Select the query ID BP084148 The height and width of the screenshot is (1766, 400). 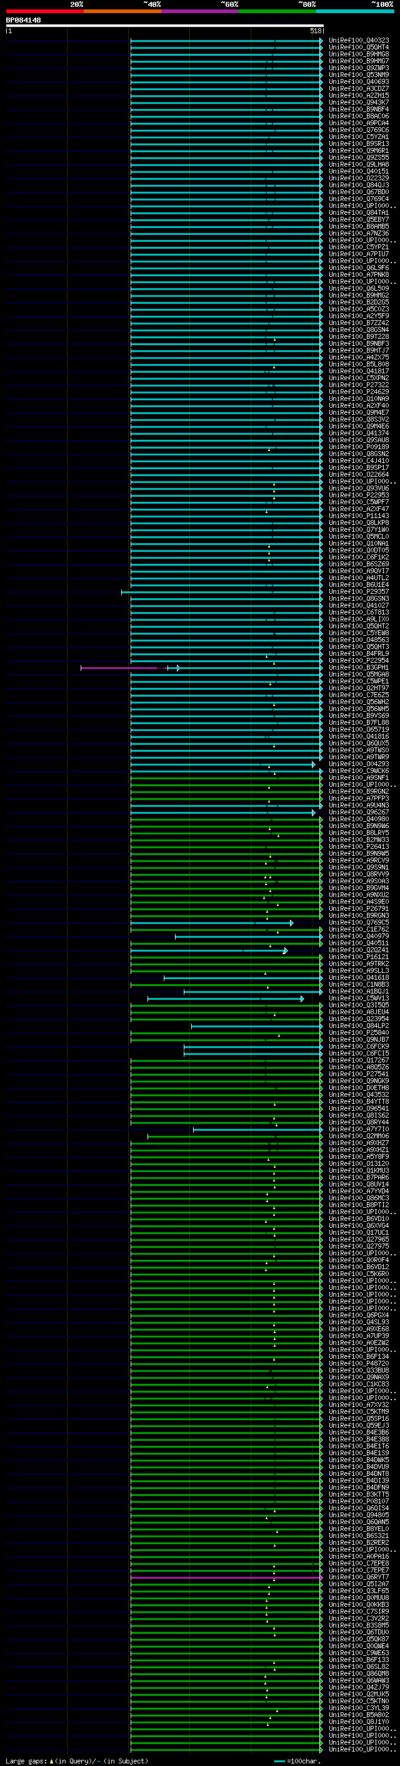click(x=23, y=20)
